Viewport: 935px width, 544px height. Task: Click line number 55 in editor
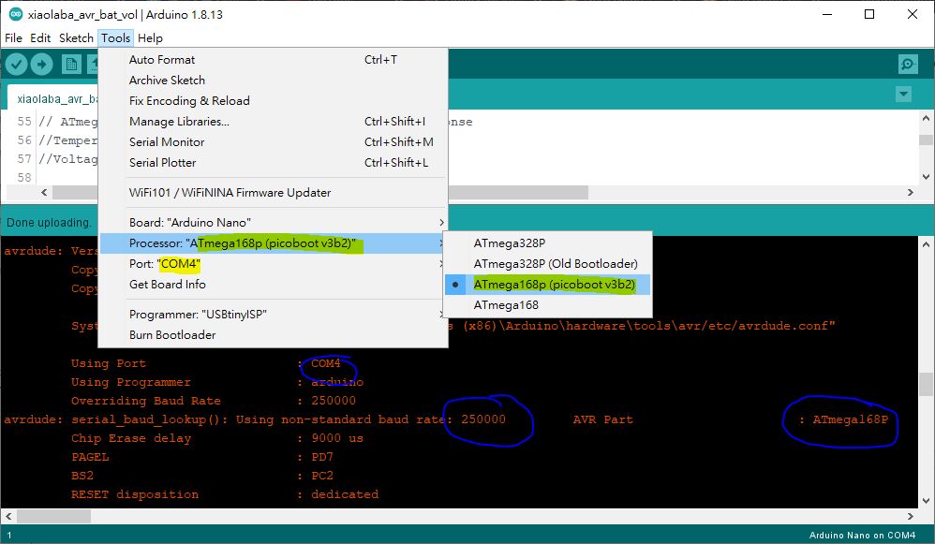23,122
